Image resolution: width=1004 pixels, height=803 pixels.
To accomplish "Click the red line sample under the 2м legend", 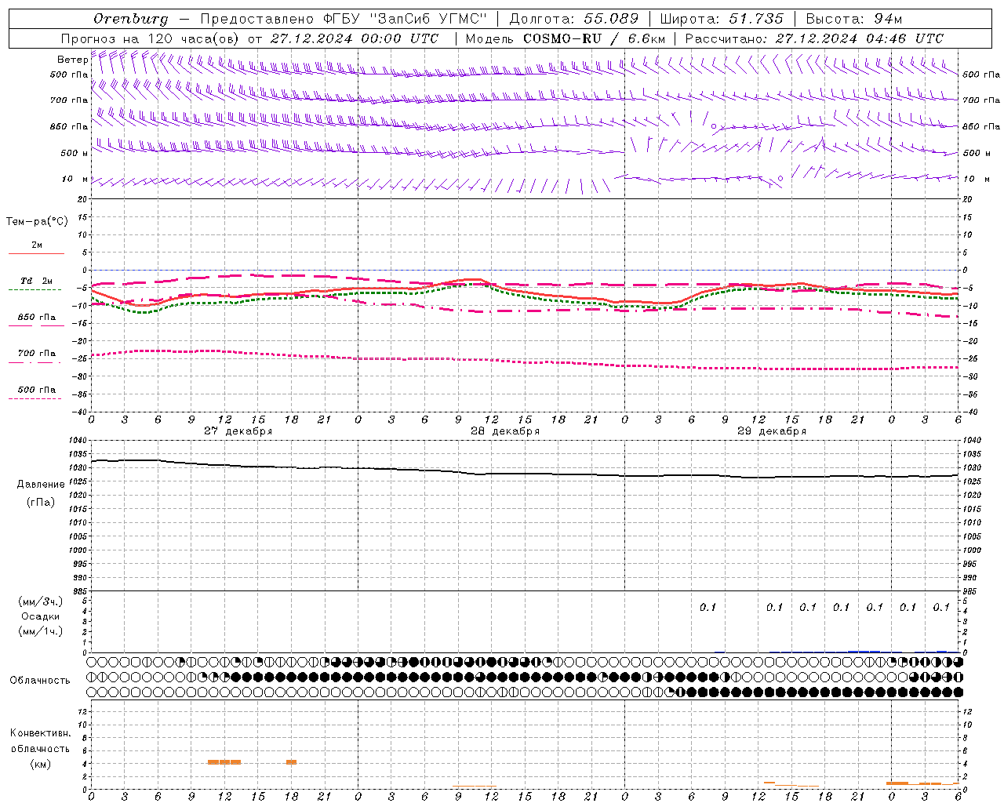I will click(36, 253).
